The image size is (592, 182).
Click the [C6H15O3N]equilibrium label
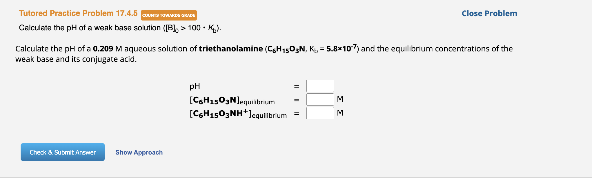tap(232, 101)
